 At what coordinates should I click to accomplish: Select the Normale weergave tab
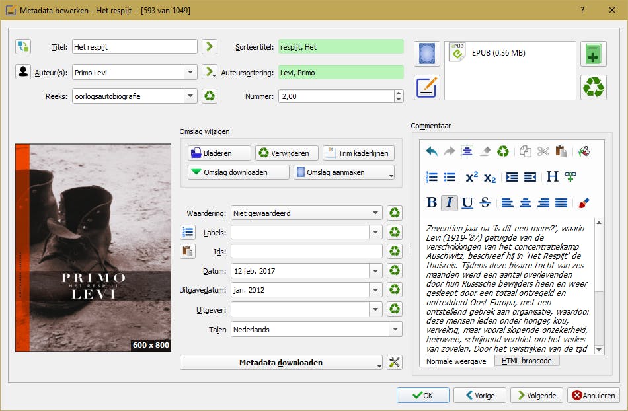tap(456, 361)
